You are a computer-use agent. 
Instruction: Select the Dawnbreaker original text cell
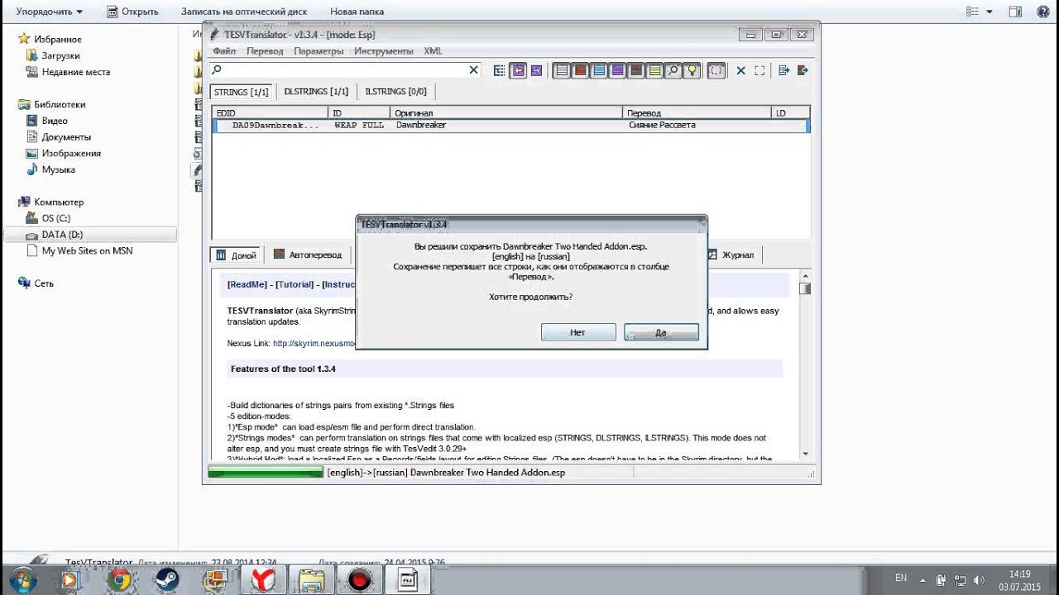click(x=507, y=126)
